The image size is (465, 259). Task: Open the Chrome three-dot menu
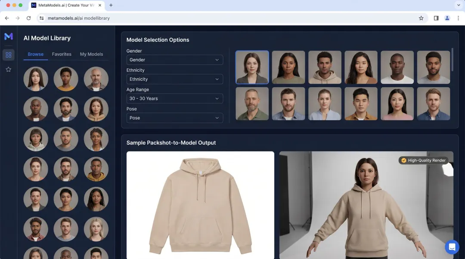coord(458,18)
